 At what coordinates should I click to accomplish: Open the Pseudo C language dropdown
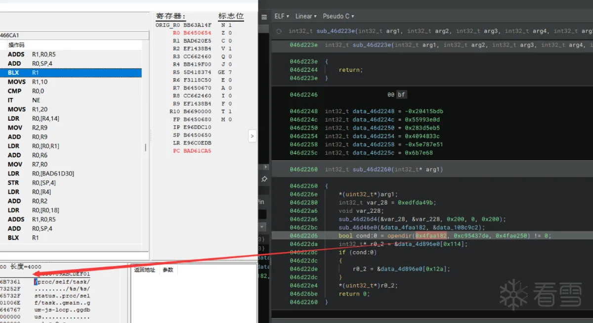pos(339,16)
